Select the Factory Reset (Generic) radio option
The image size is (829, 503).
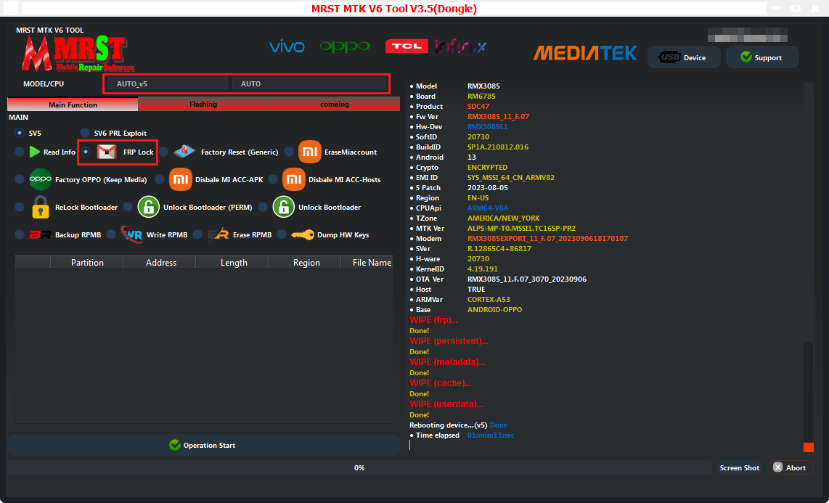coord(164,152)
